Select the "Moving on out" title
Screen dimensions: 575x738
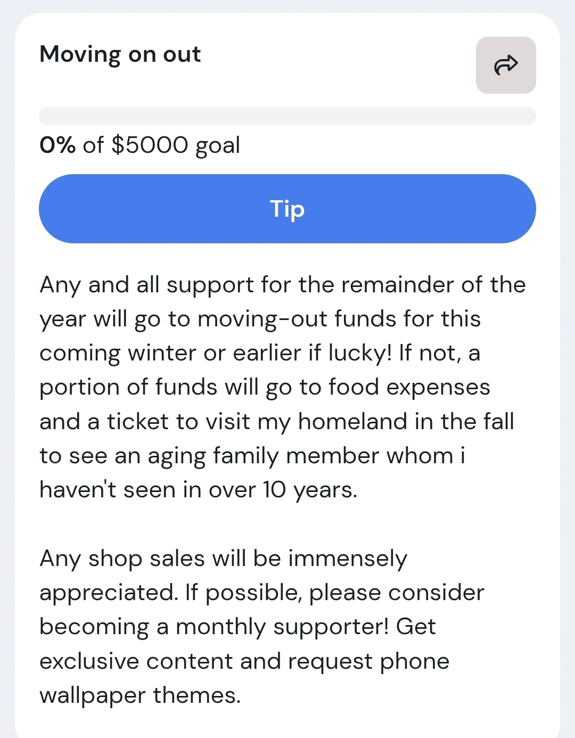(x=120, y=54)
